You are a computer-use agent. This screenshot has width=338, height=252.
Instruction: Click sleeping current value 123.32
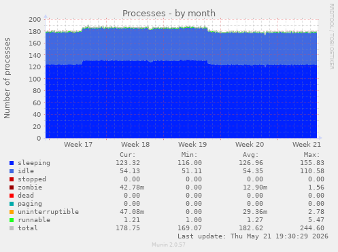[x=128, y=163]
